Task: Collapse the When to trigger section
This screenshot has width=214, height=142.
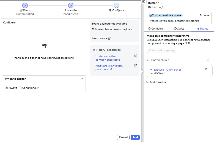Action: (x=82, y=79)
